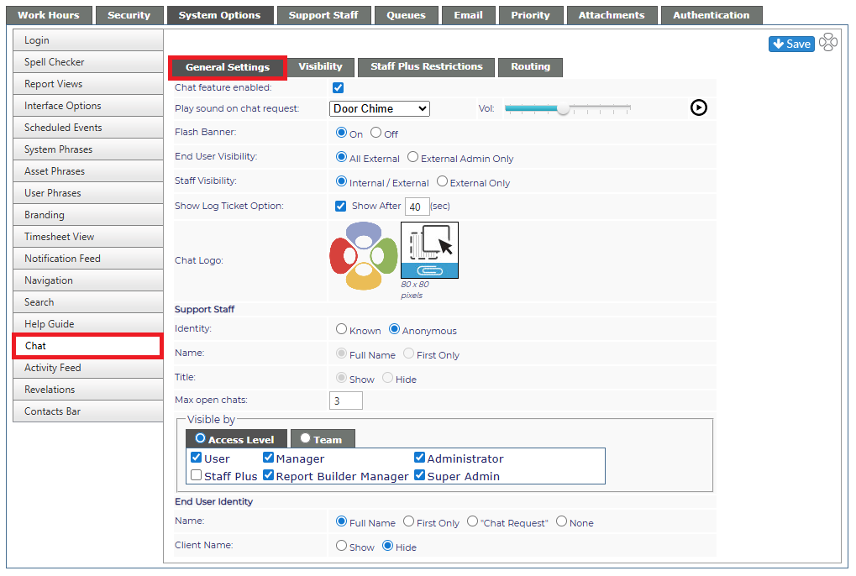Open the Routing tab
Viewport: 856px width, 576px height.
pos(530,66)
